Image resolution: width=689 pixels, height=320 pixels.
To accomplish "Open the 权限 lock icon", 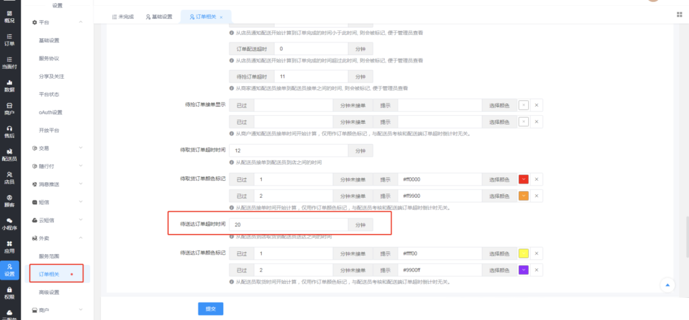I will (x=9, y=292).
